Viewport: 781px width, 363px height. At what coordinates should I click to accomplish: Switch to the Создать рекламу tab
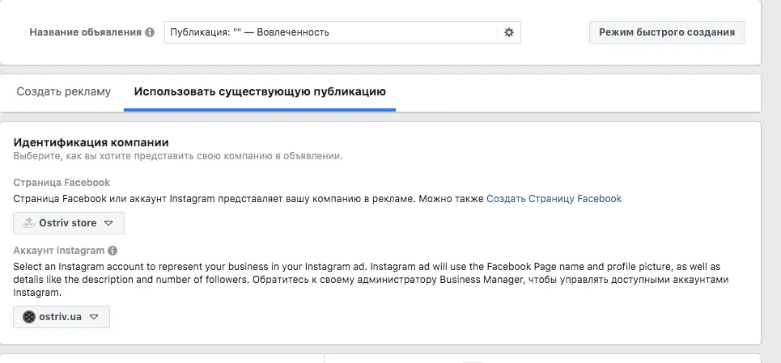pos(64,92)
